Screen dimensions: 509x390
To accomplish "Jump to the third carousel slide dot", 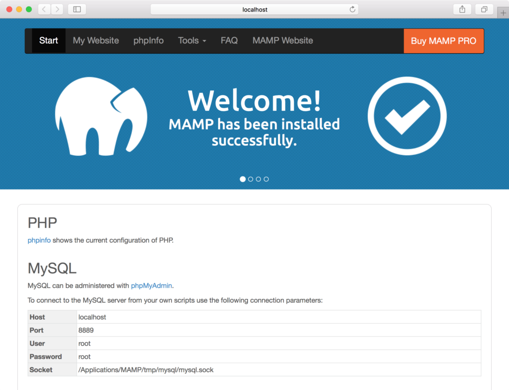I will (x=258, y=179).
